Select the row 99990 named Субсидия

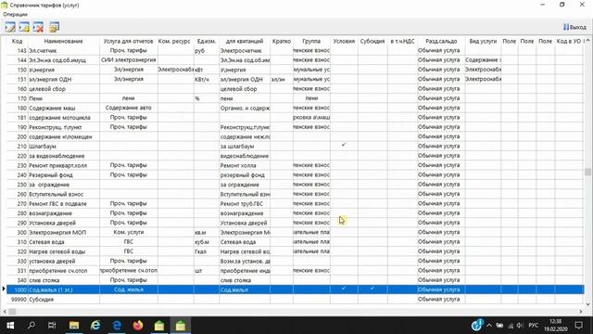click(295, 299)
